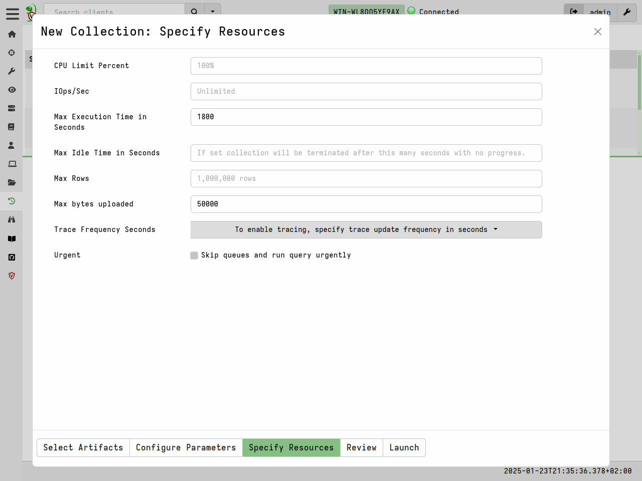
Task: Select the Collected Artifacts history icon
Action: pos(12,201)
